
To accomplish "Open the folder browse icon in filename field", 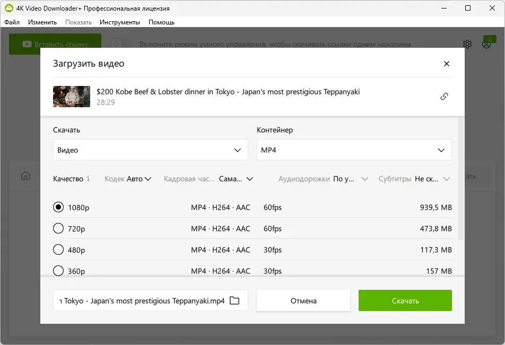I will point(234,300).
